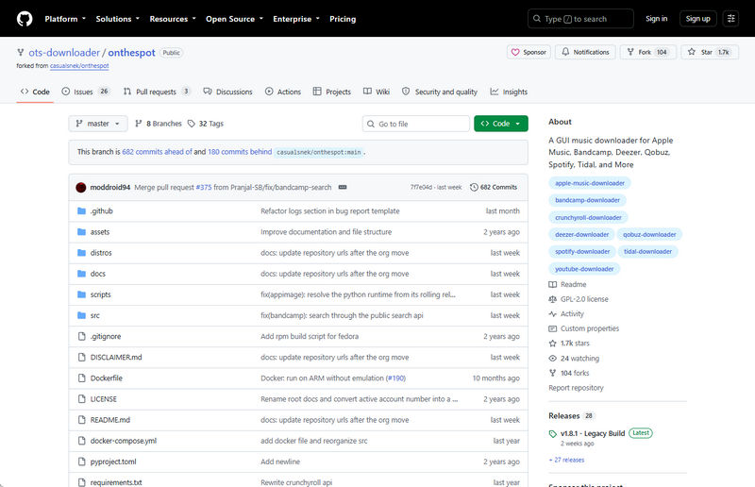Viewport: 755px width, 487px height.
Task: Focus the search box in the header
Action: coord(580,19)
